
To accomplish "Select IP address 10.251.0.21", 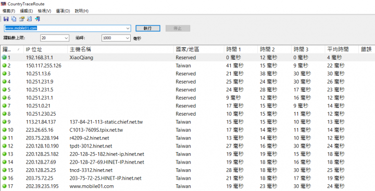I will coord(38,106).
